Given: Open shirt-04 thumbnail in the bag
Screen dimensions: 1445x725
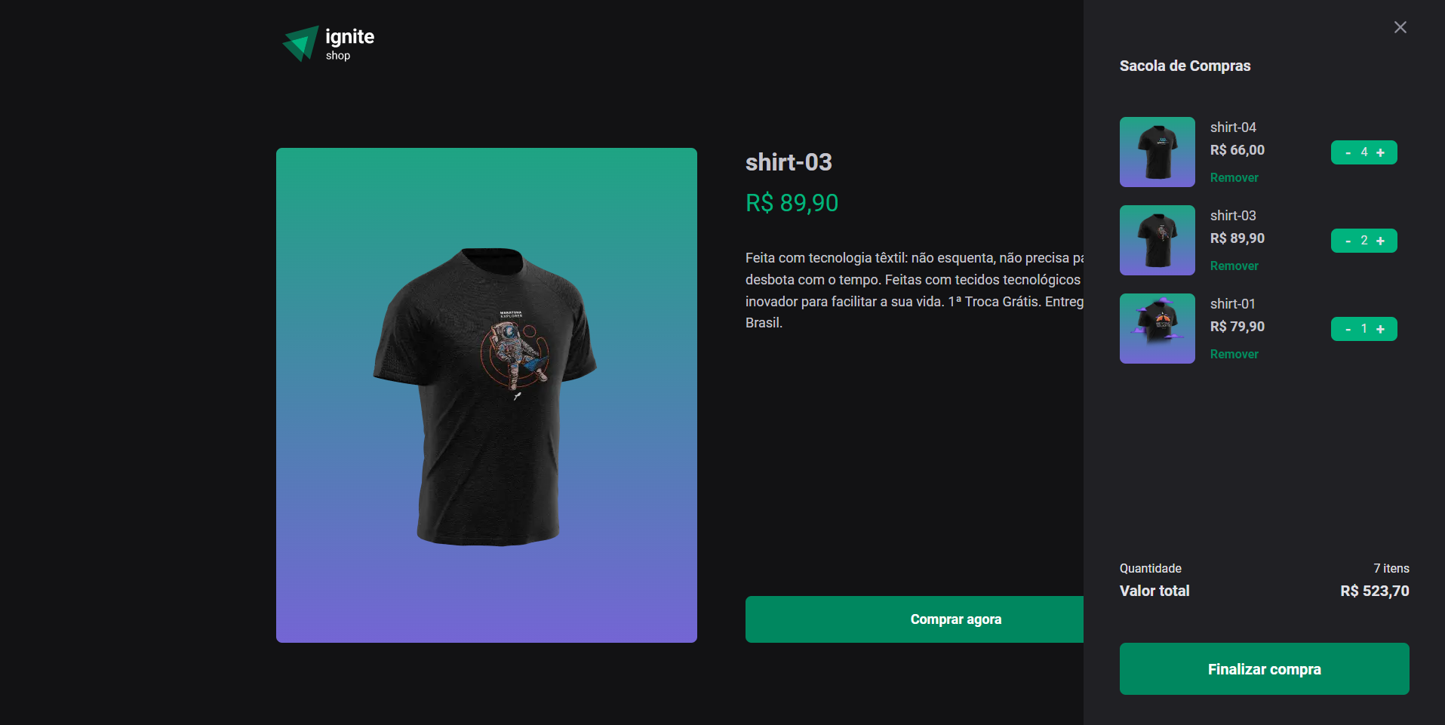Looking at the screenshot, I should pos(1157,152).
